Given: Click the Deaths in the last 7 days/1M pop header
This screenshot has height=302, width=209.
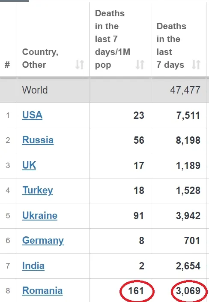Looking at the screenshot, I should [113, 39].
